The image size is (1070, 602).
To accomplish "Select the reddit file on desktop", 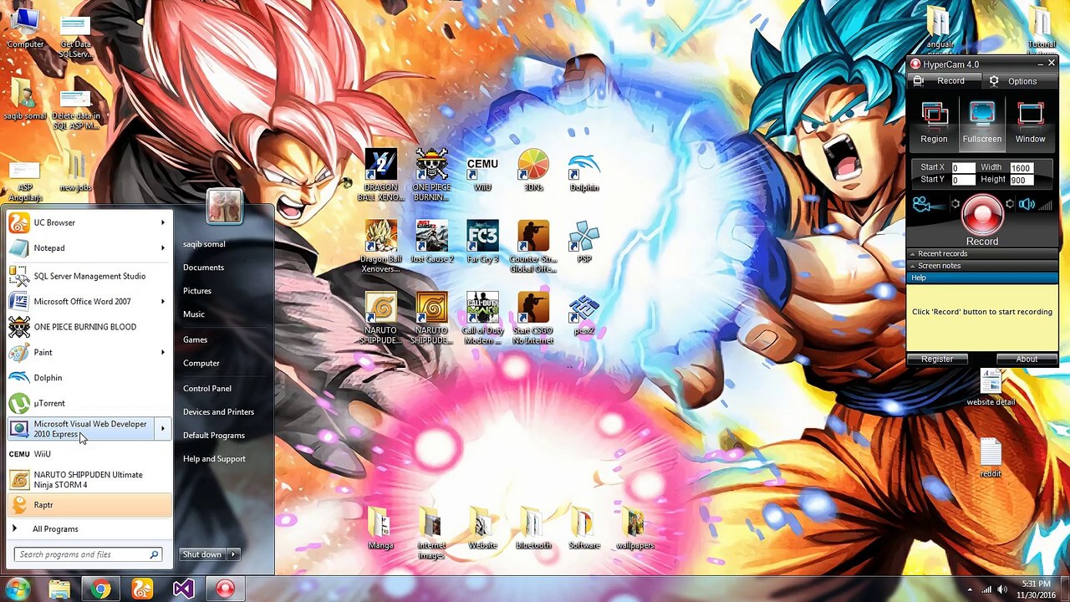I will 991,457.
